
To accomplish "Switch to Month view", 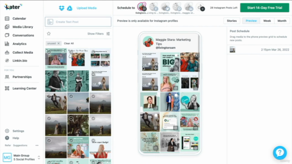I will click(x=282, y=21).
